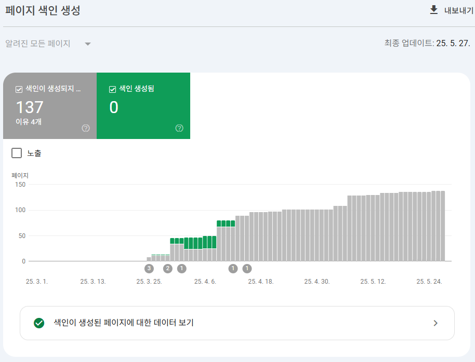The image size is (475, 362).
Task: Toggle the 색인이 생성되지 checkbox
Action: pyautogui.click(x=19, y=89)
